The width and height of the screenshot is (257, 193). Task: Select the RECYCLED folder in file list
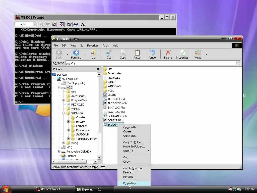pos(114,78)
